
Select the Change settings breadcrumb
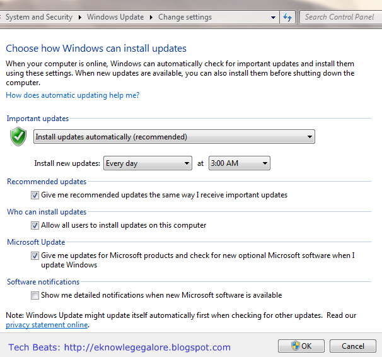[185, 17]
